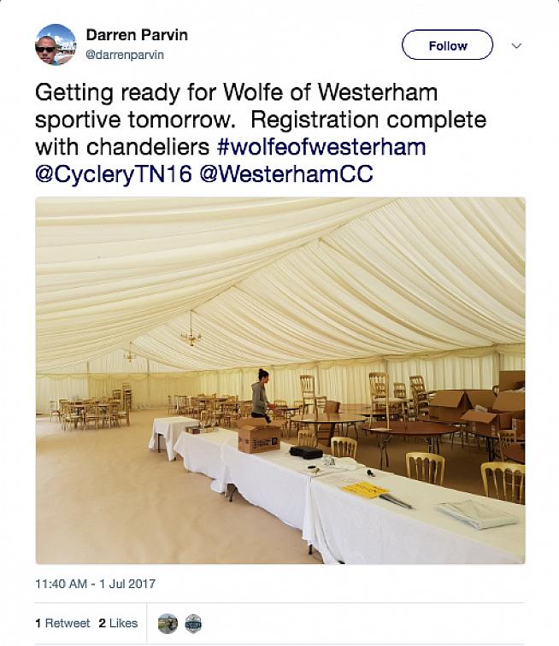Viewport: 559px width, 646px height.
Task: Visit the @CycleryTN16 mention
Action: [x=113, y=173]
